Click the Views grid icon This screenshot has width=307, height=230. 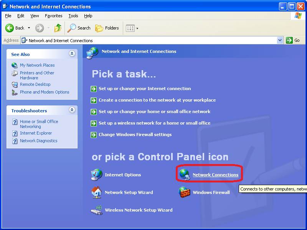click(x=130, y=28)
